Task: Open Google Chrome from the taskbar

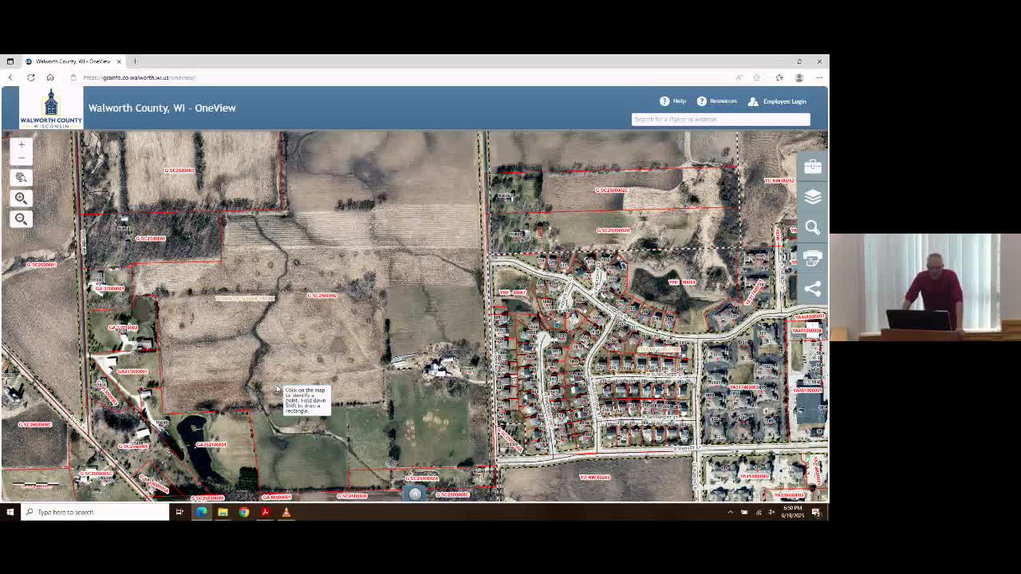Action: (244, 512)
